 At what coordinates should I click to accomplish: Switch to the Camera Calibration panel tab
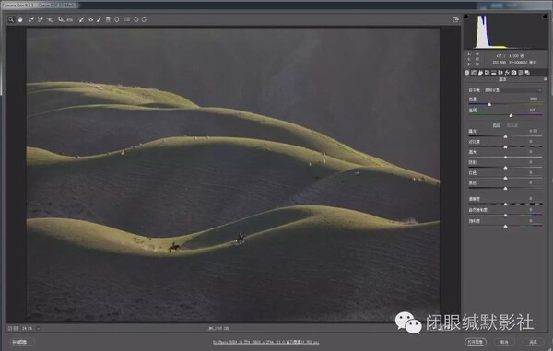(514, 73)
